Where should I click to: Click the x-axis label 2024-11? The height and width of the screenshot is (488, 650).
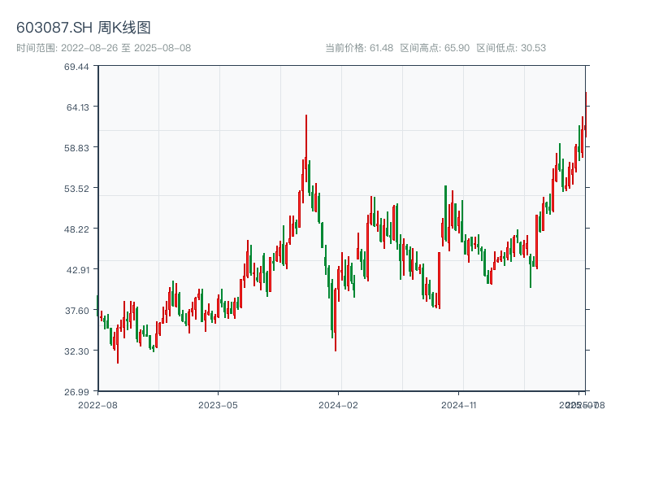(x=458, y=405)
